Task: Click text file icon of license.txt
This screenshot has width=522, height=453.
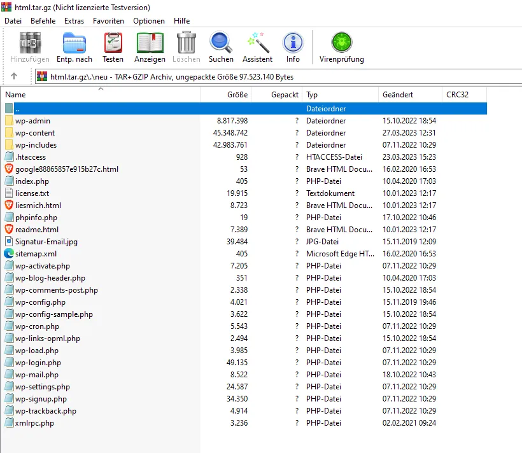Action: [x=10, y=193]
